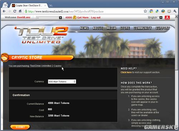Maximize the browser window
179x131 pixels.
point(168,2)
